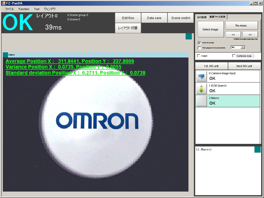The image size is (264, 198).
Task: Open the Tool menu
Action: 37,9
